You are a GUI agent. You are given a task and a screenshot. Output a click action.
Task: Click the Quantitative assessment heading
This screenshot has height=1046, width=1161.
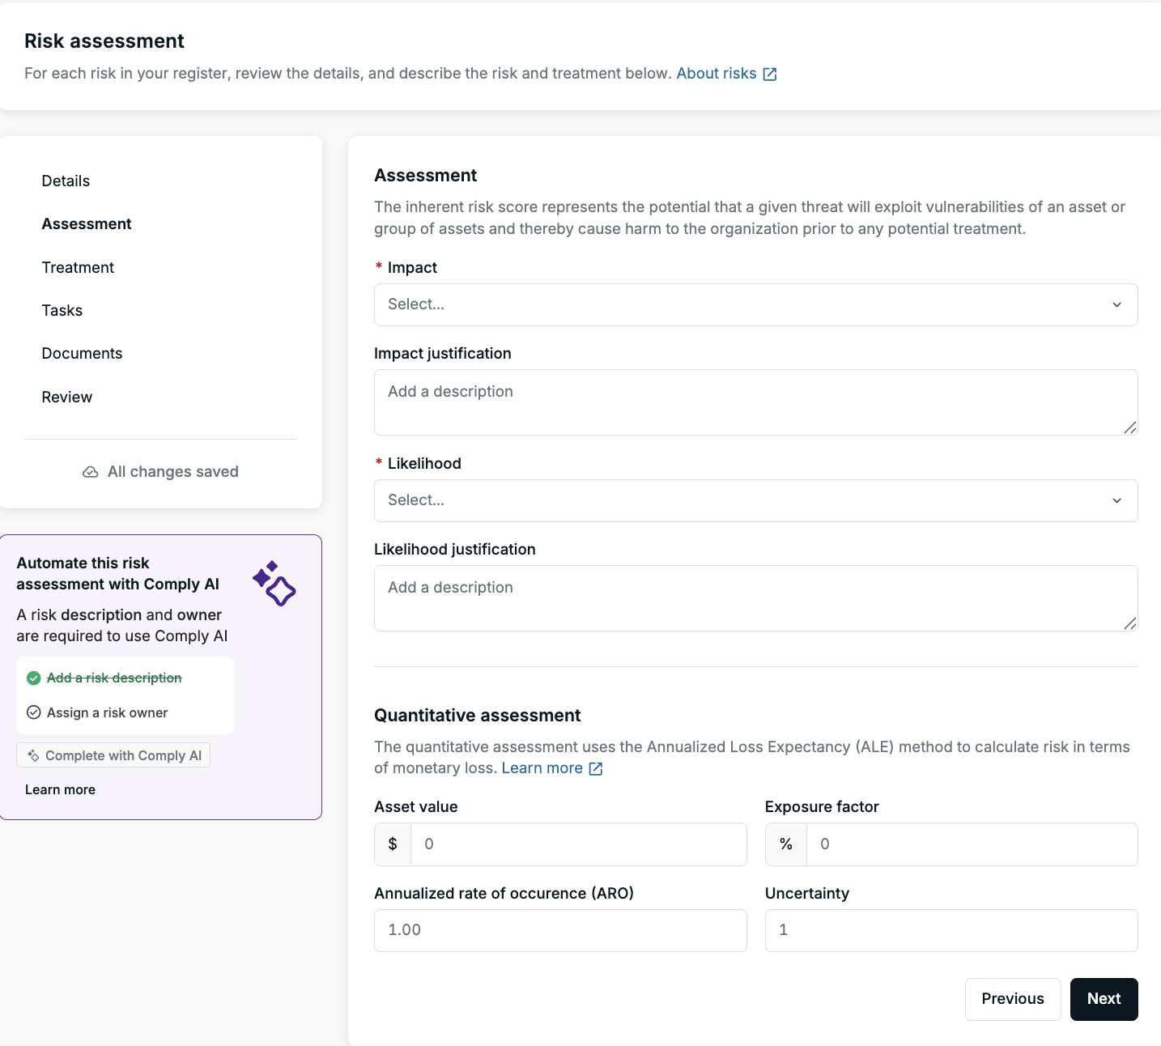coord(478,716)
